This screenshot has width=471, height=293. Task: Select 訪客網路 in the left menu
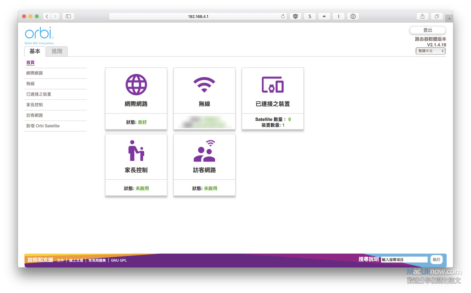click(35, 115)
